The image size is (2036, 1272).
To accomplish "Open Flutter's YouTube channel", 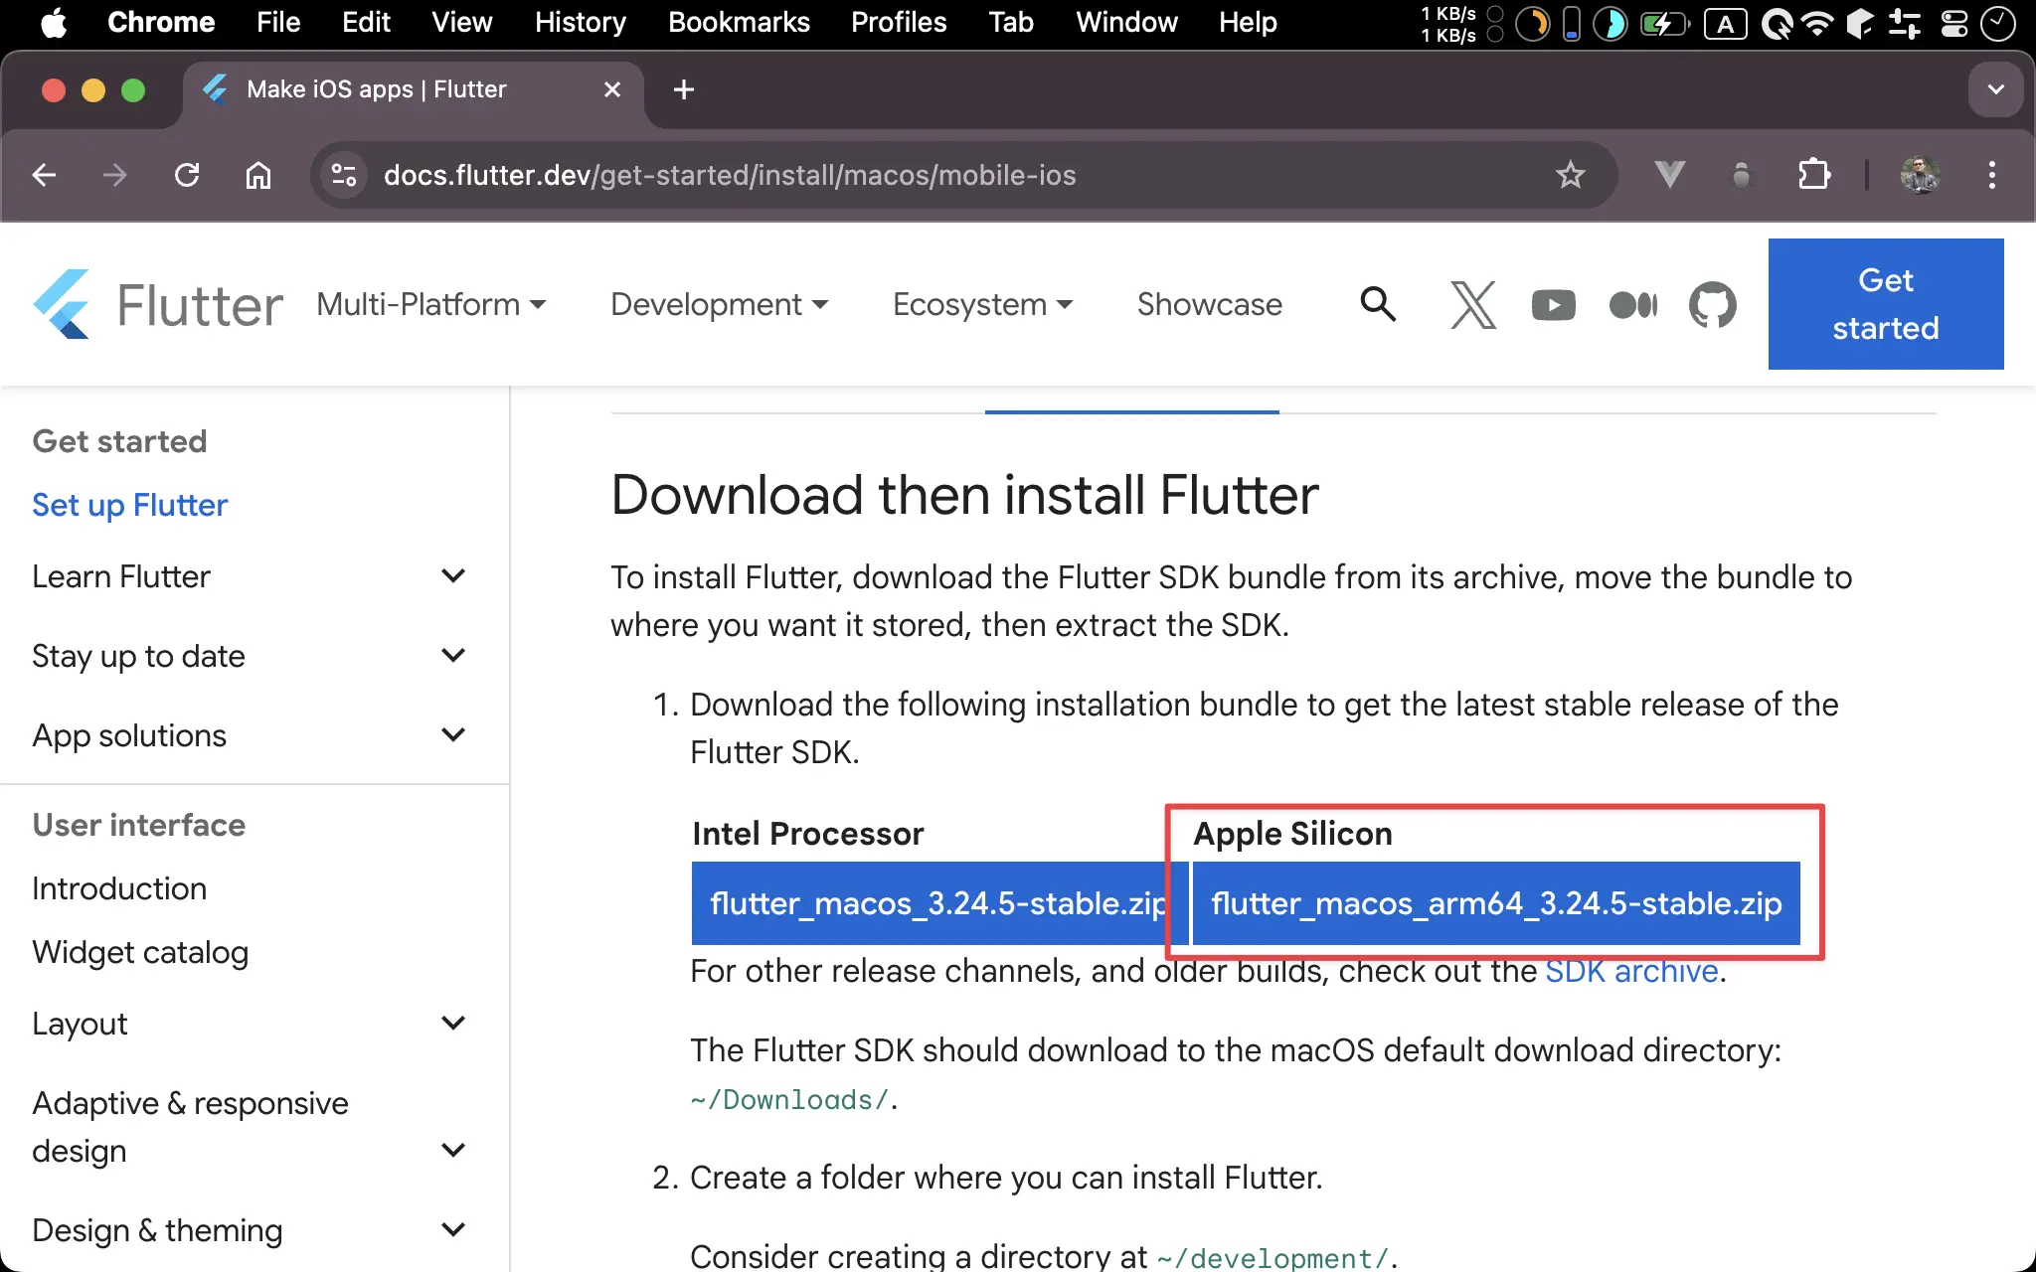I will (x=1554, y=304).
